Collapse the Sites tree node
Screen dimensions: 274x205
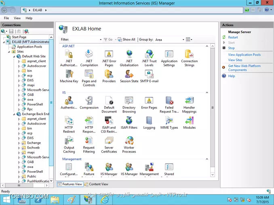pyautogui.click(x=9, y=52)
